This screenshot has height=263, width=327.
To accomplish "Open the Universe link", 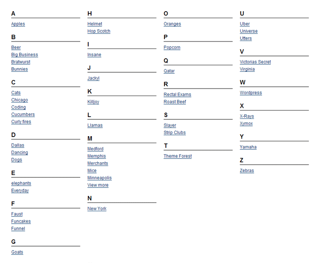I will coord(249,31).
